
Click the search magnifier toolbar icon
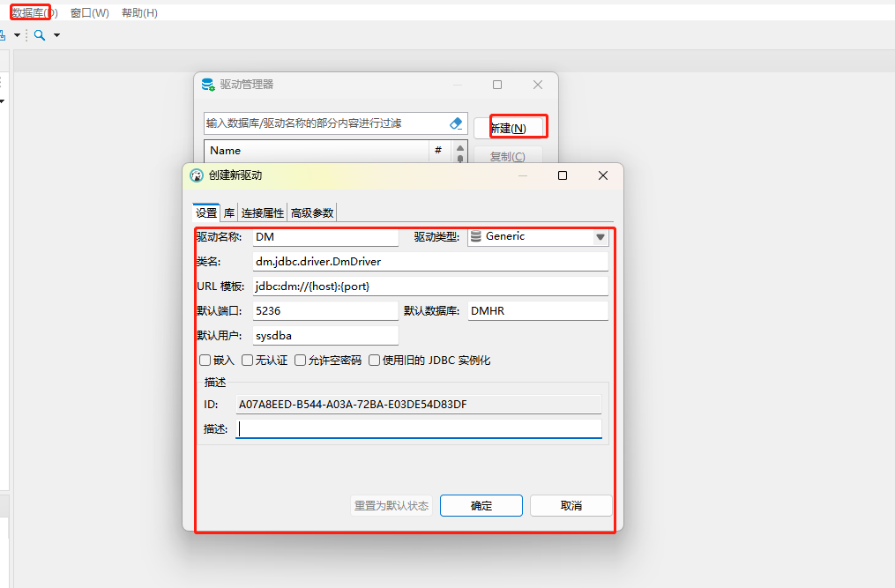[x=40, y=35]
